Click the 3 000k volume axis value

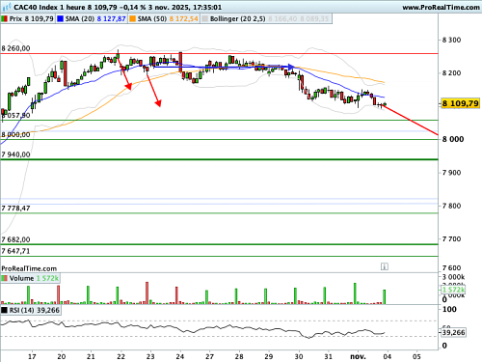tap(453, 277)
